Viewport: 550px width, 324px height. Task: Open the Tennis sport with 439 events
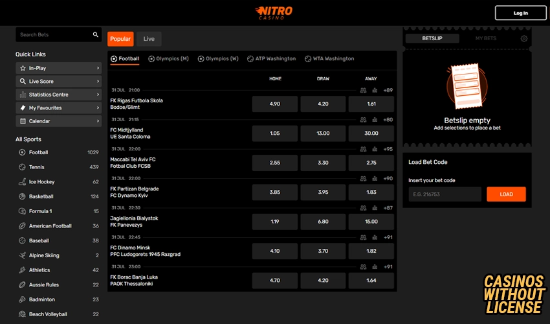tap(59, 167)
